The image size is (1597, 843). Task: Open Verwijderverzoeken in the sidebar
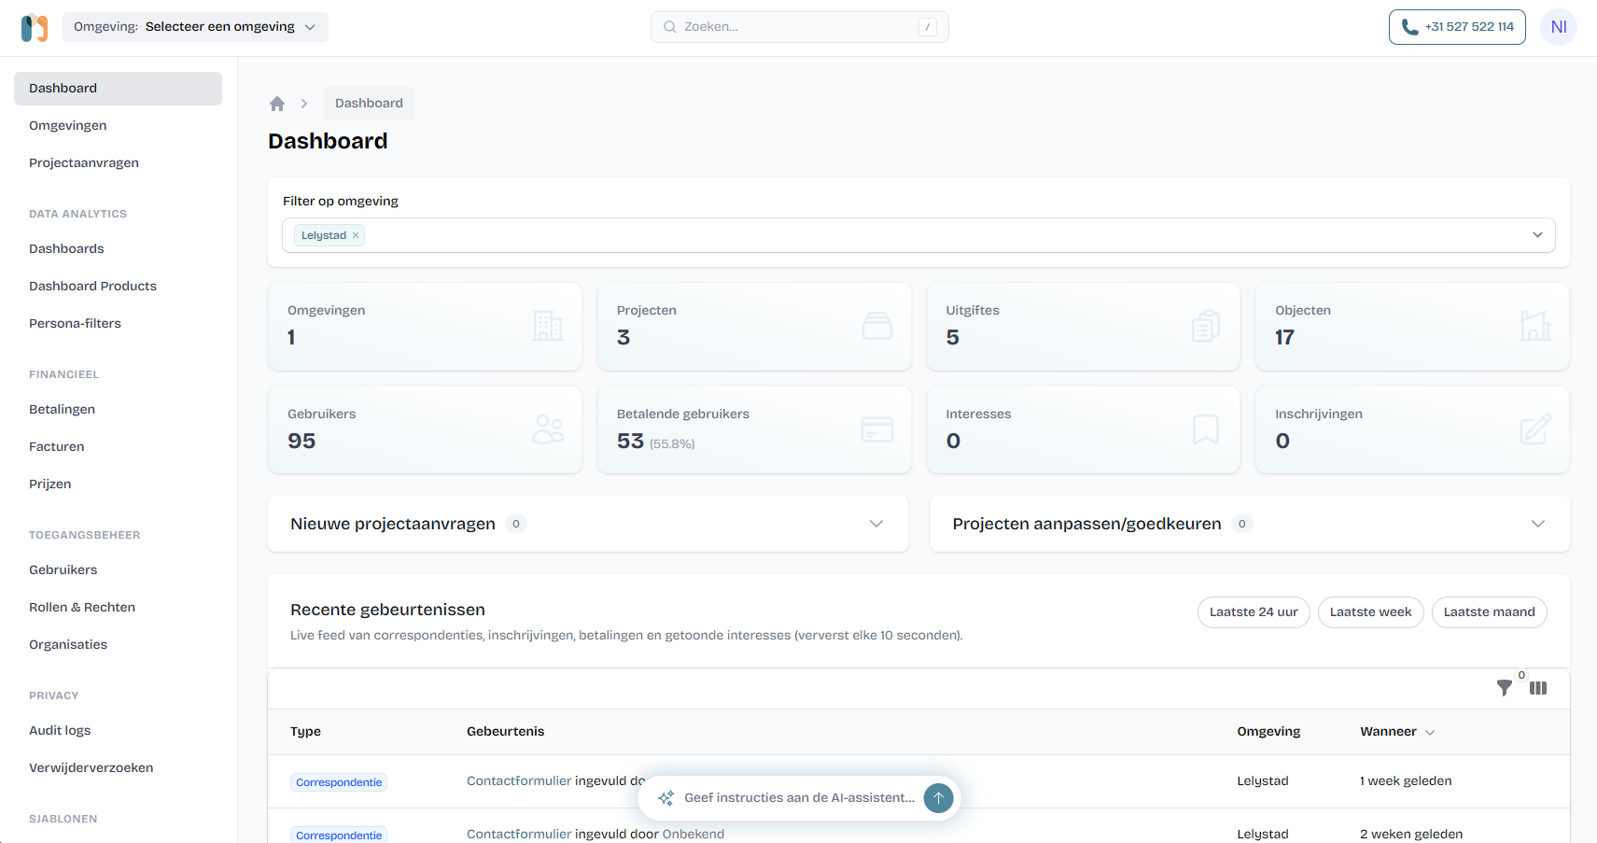(x=118, y=768)
